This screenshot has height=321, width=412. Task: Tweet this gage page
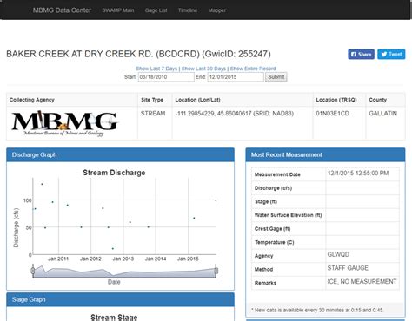pyautogui.click(x=391, y=54)
